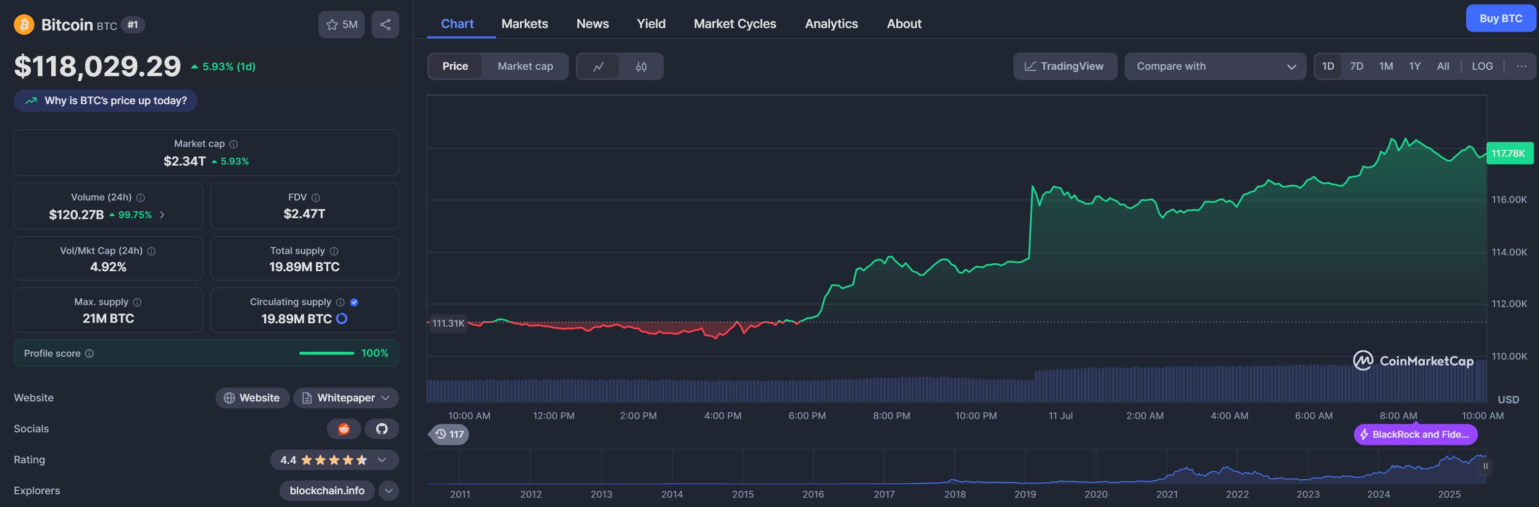Click the 117.78K current price label
Viewport: 1539px width, 507px height.
tap(1509, 153)
